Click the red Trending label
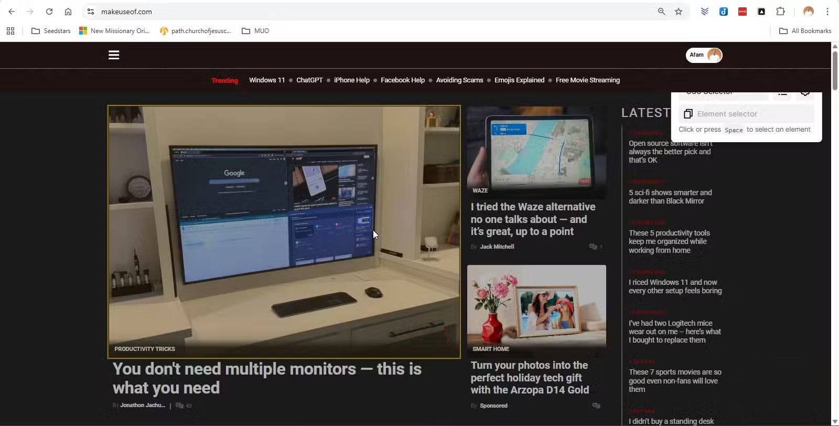The image size is (839, 426). [x=224, y=80]
